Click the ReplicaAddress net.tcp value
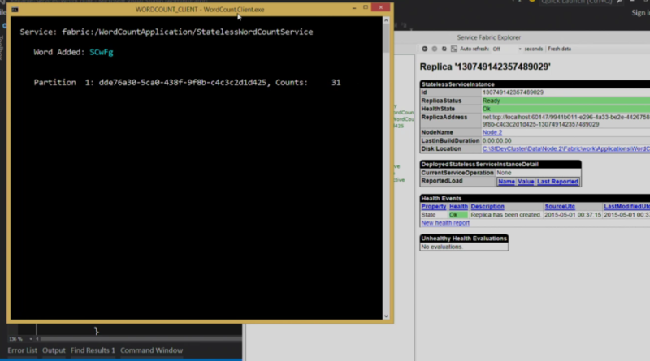The width and height of the screenshot is (650, 361). tap(565, 121)
